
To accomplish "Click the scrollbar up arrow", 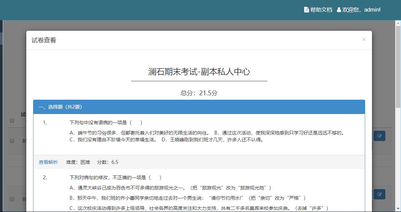I will click(398, 23).
